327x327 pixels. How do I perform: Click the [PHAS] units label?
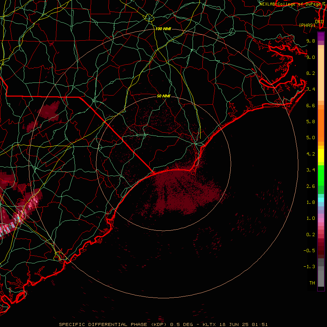[307, 25]
